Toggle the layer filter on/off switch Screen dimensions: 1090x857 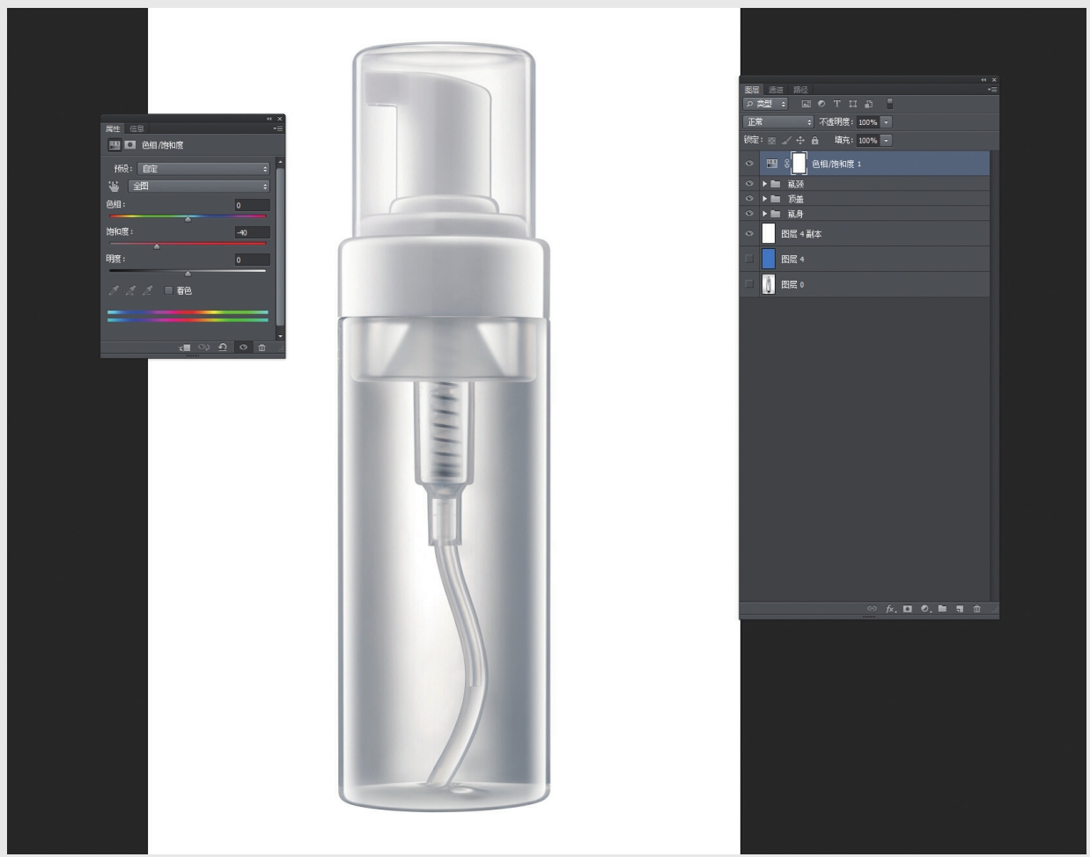[x=889, y=104]
